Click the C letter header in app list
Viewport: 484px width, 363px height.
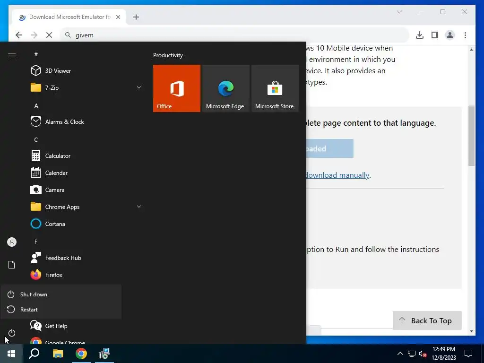click(36, 140)
